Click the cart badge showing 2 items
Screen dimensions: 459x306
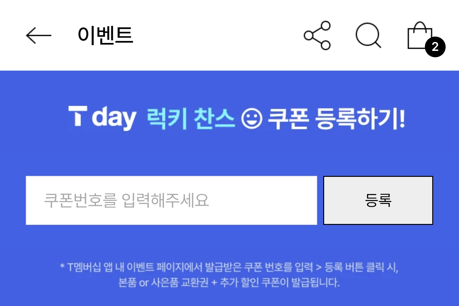coord(435,46)
